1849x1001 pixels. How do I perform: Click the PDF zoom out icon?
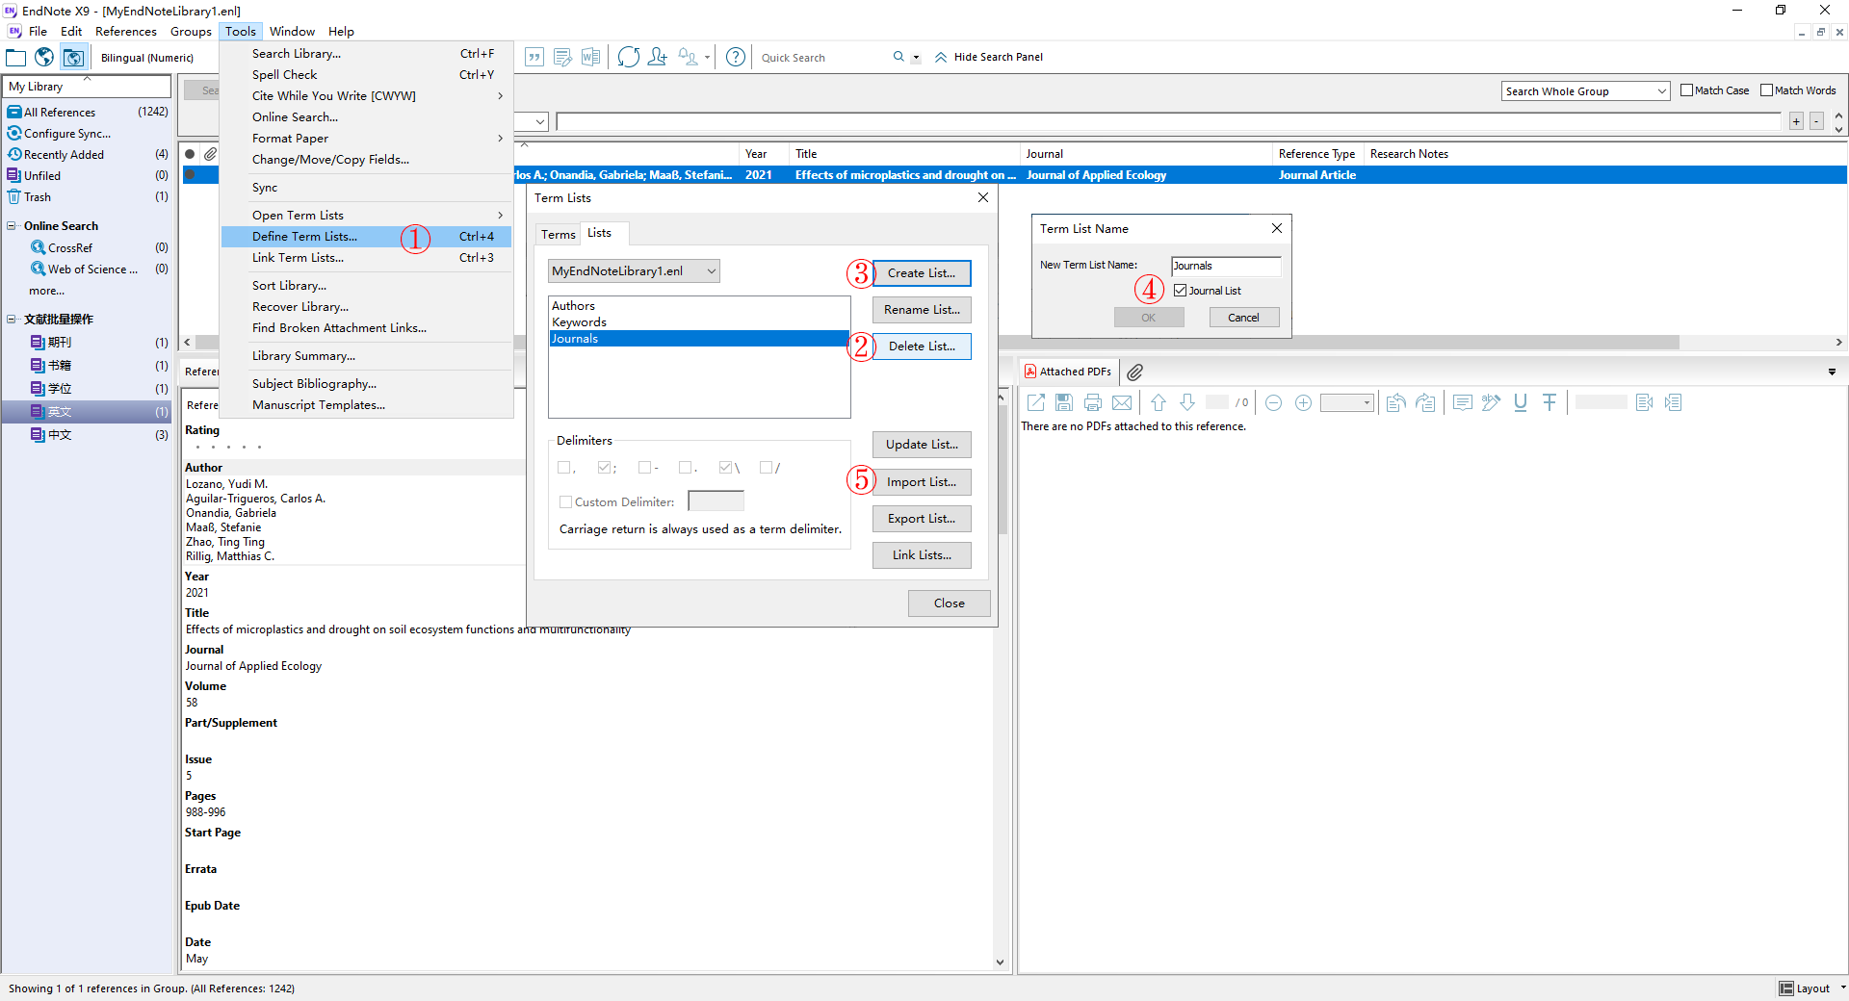point(1273,403)
